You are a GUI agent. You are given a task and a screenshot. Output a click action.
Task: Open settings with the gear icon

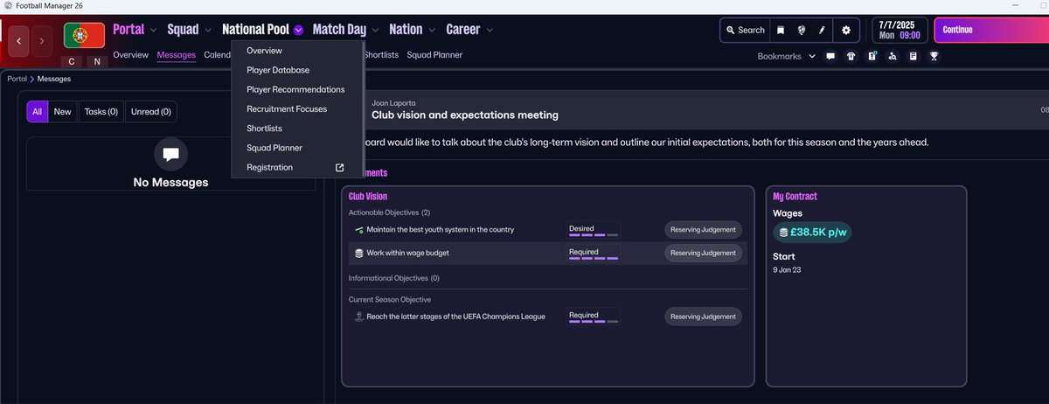coord(845,31)
